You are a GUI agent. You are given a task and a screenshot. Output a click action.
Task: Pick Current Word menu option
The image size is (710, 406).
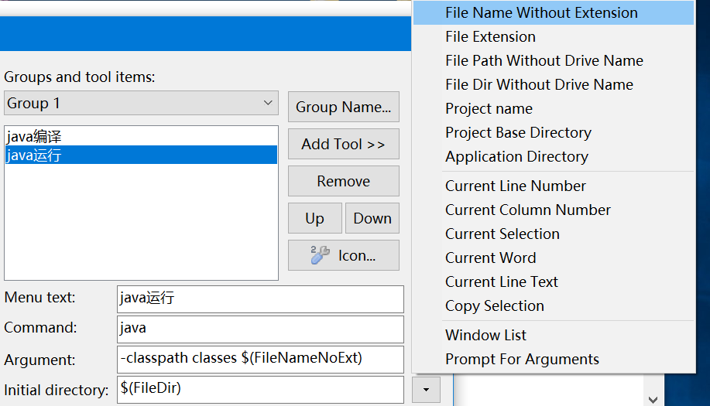(554, 258)
